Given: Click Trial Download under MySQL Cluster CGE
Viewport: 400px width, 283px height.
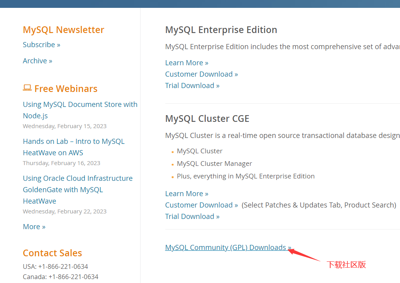Looking at the screenshot, I should click(x=192, y=217).
